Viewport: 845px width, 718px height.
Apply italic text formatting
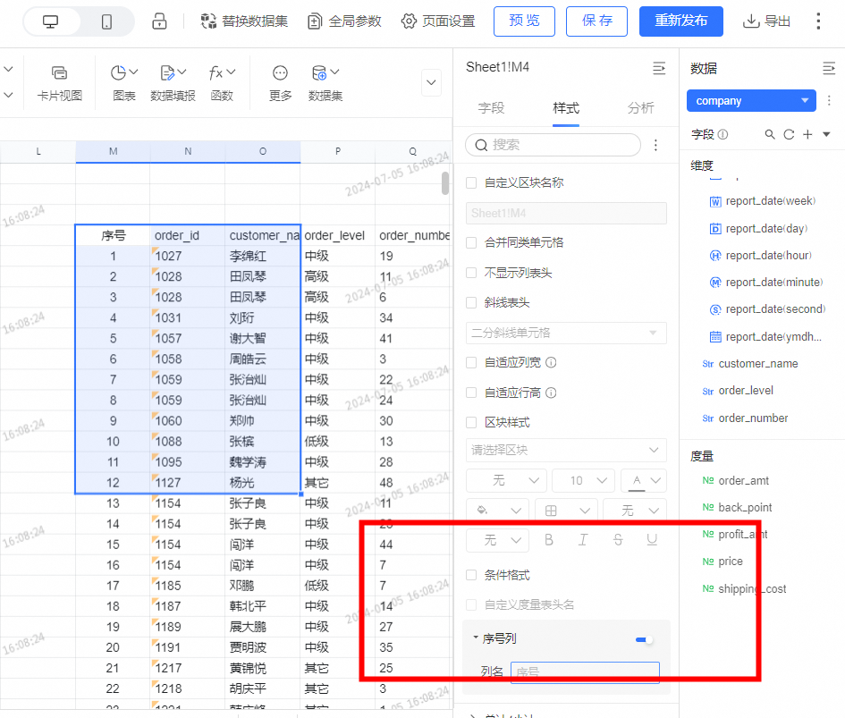point(583,540)
